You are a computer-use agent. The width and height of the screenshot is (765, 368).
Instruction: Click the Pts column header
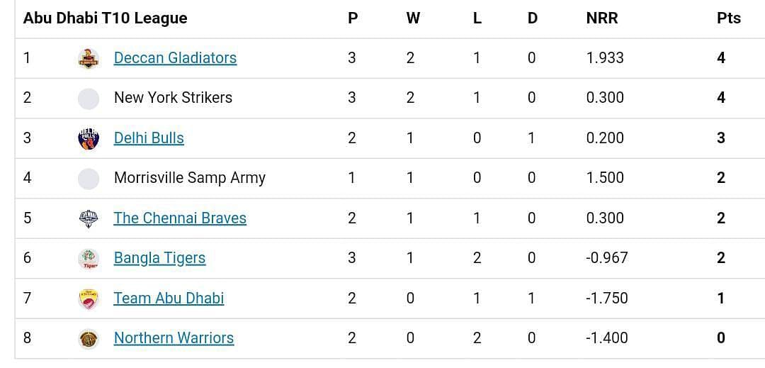[x=729, y=18]
